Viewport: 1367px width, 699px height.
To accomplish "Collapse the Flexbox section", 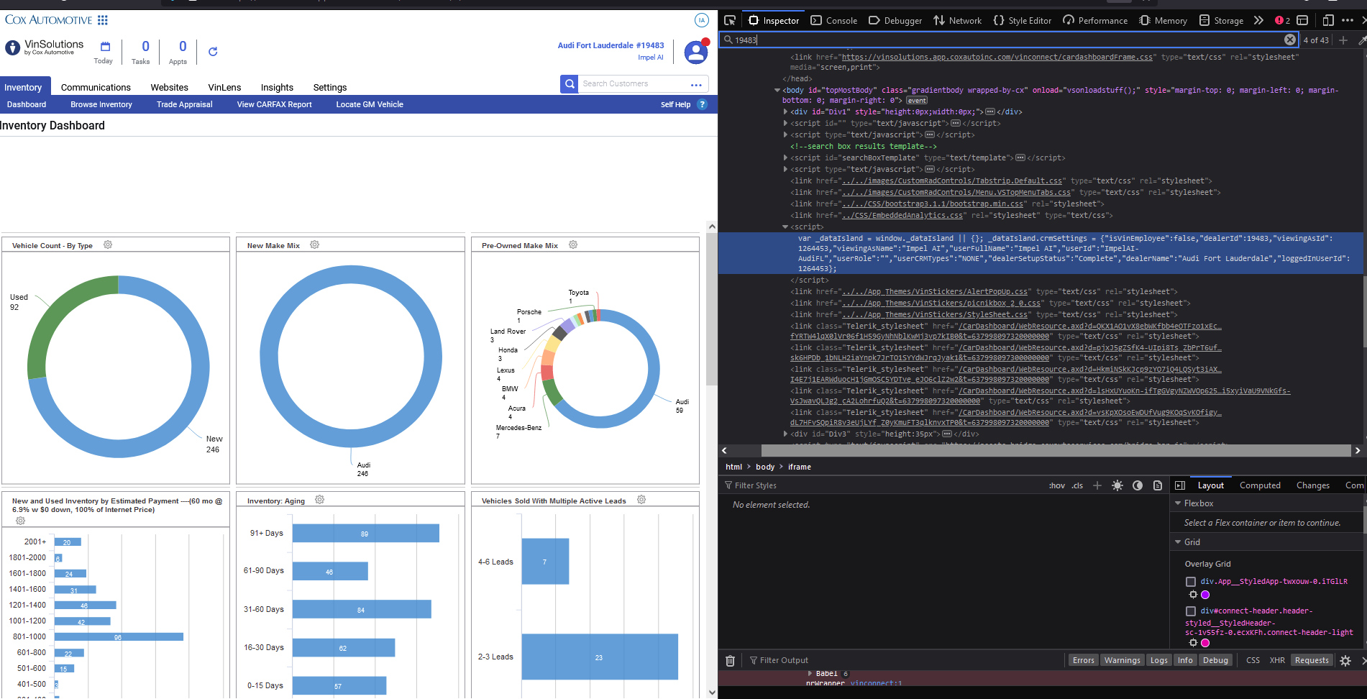I will point(1178,503).
